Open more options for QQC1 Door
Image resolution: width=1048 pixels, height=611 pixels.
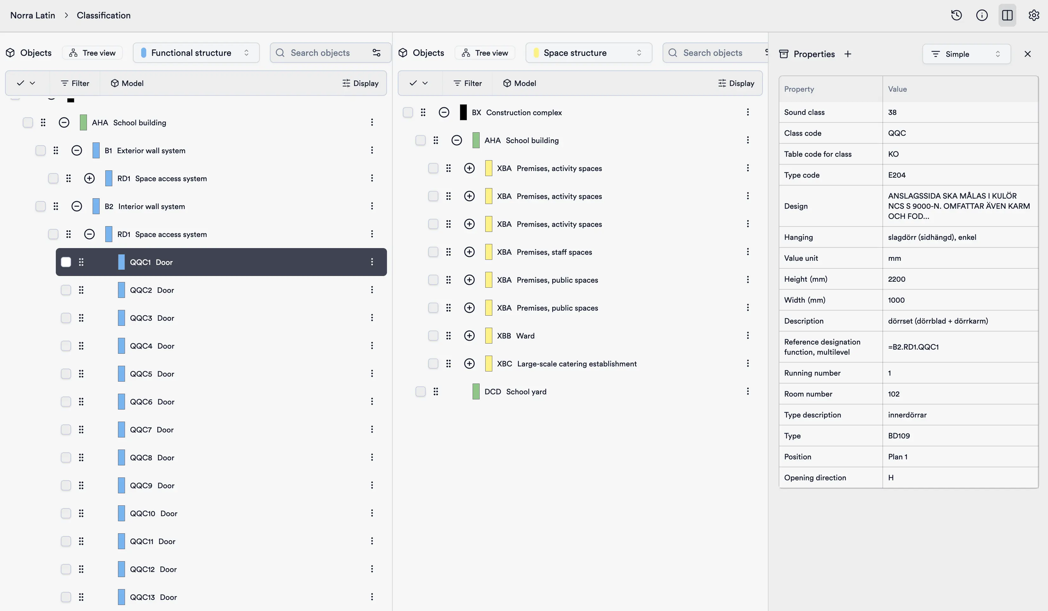(372, 262)
